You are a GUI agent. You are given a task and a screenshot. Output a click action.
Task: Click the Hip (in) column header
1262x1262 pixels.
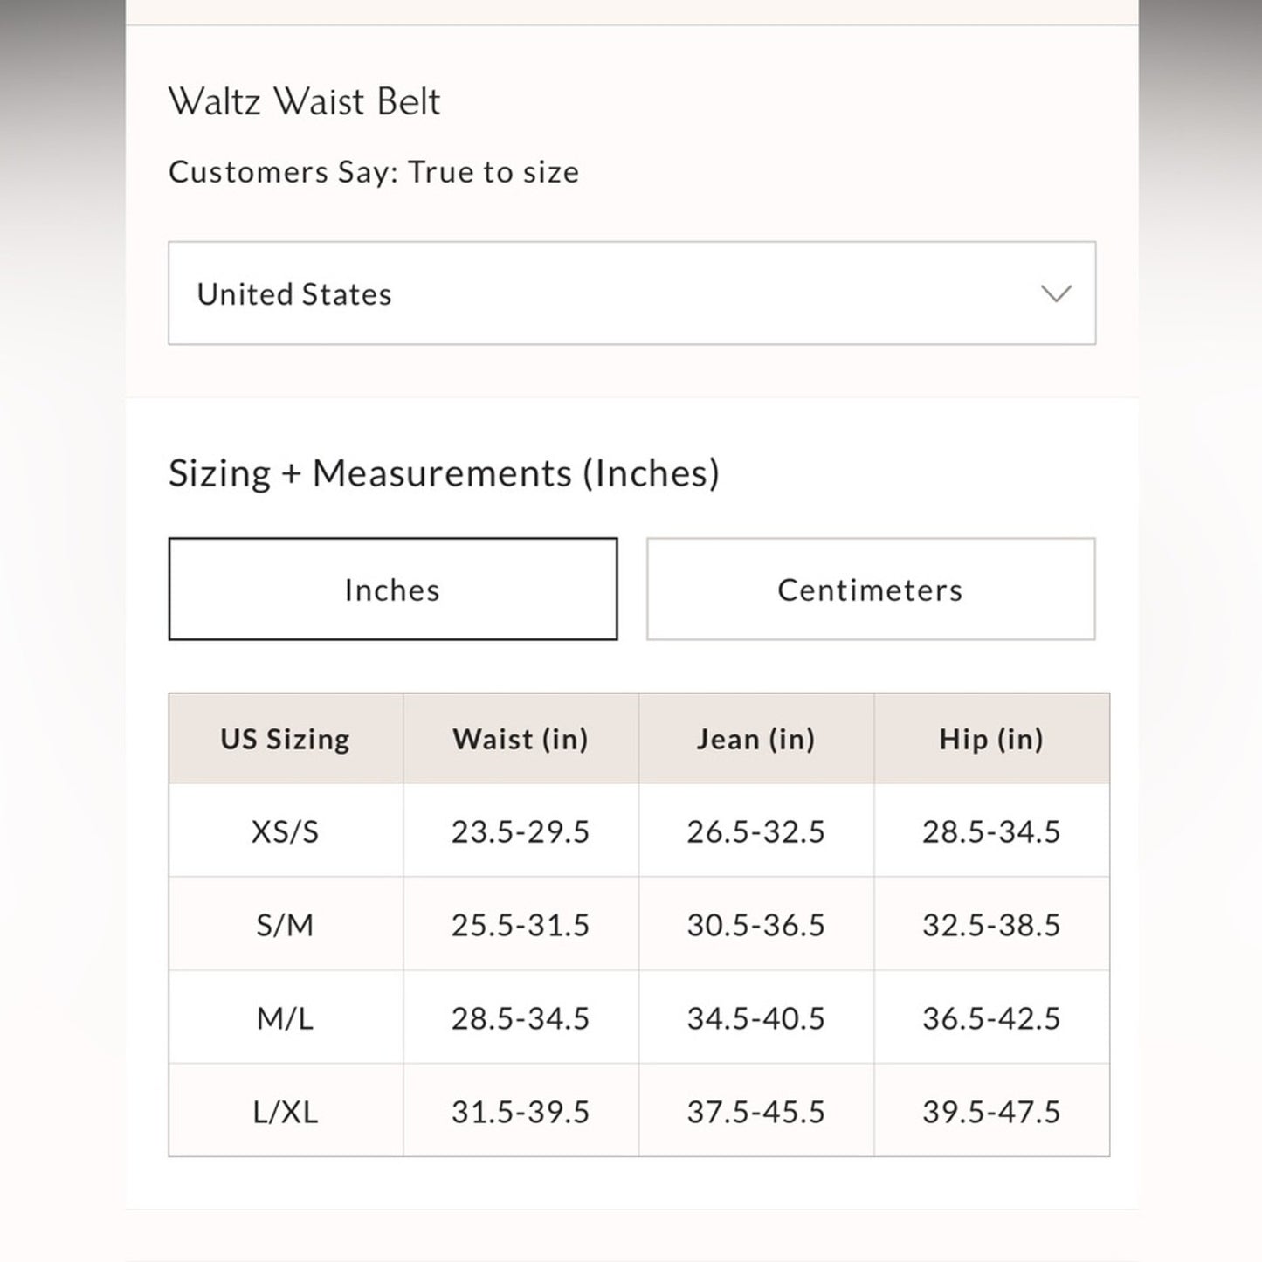coord(991,739)
